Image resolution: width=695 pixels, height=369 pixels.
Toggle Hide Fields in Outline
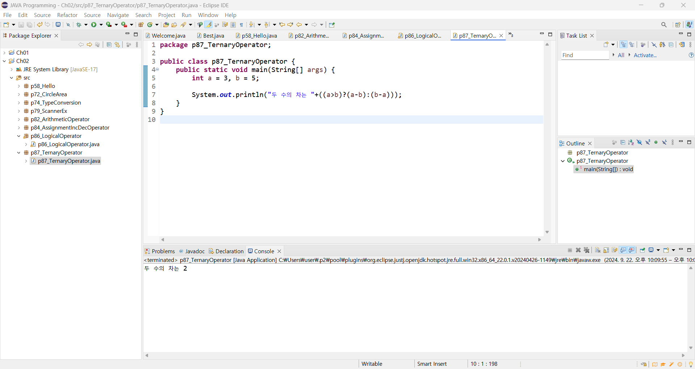(x=640, y=142)
